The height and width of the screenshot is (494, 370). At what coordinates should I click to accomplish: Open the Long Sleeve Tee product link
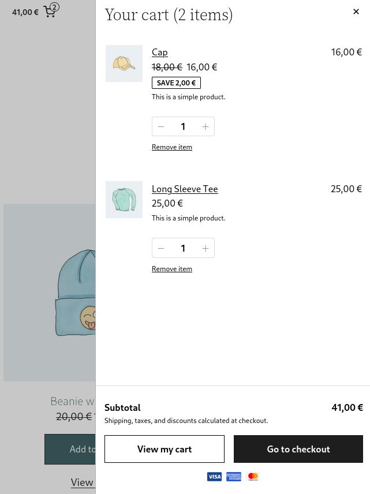coord(185,189)
